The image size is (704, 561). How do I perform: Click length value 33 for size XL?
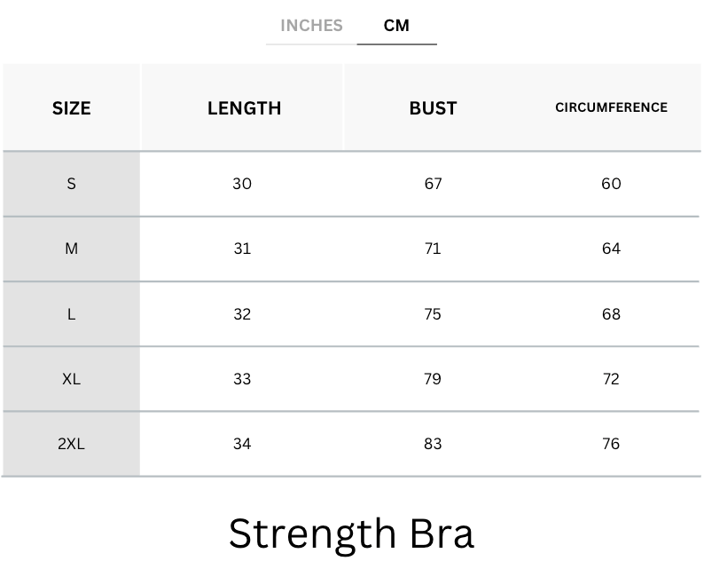[242, 379]
